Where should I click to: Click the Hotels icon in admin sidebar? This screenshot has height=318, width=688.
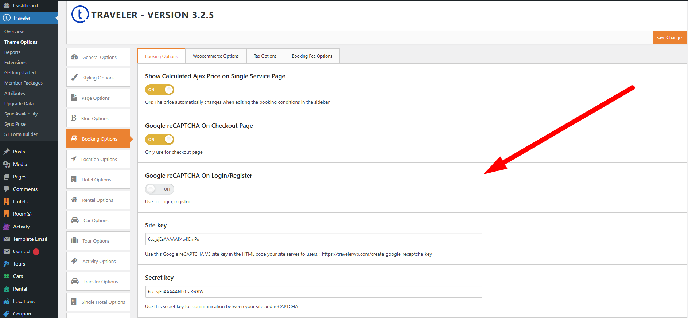[x=7, y=201]
